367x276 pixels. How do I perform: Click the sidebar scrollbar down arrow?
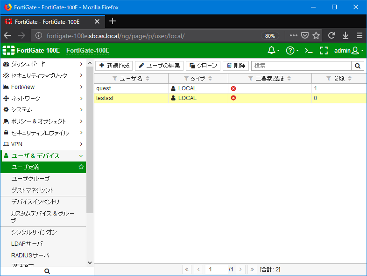[x=90, y=263]
